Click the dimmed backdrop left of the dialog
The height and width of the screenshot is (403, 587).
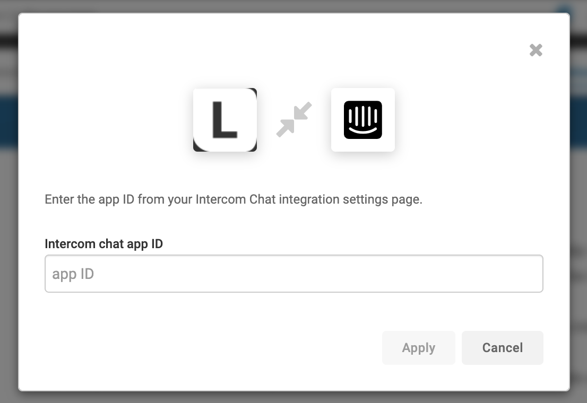click(x=8, y=224)
